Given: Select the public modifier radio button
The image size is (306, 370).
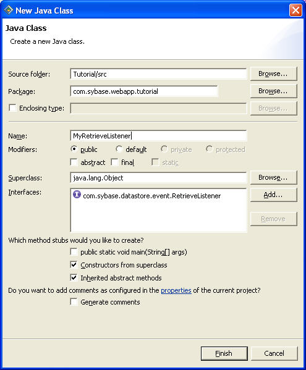Looking at the screenshot, I should (x=74, y=149).
